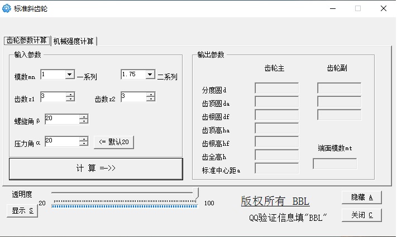
Task: Click the 齿数z2 input field
Action: click(133, 97)
